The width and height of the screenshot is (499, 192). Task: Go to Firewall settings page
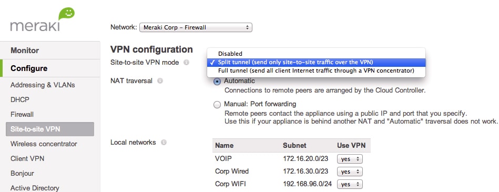click(x=22, y=114)
